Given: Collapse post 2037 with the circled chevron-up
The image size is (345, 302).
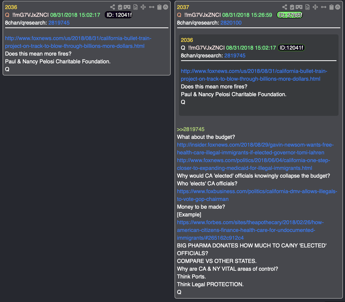Looking at the screenshot, I should pyautogui.click(x=337, y=7).
